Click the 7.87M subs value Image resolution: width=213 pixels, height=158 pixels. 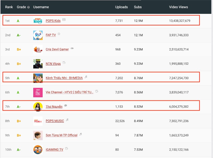[x=138, y=135]
